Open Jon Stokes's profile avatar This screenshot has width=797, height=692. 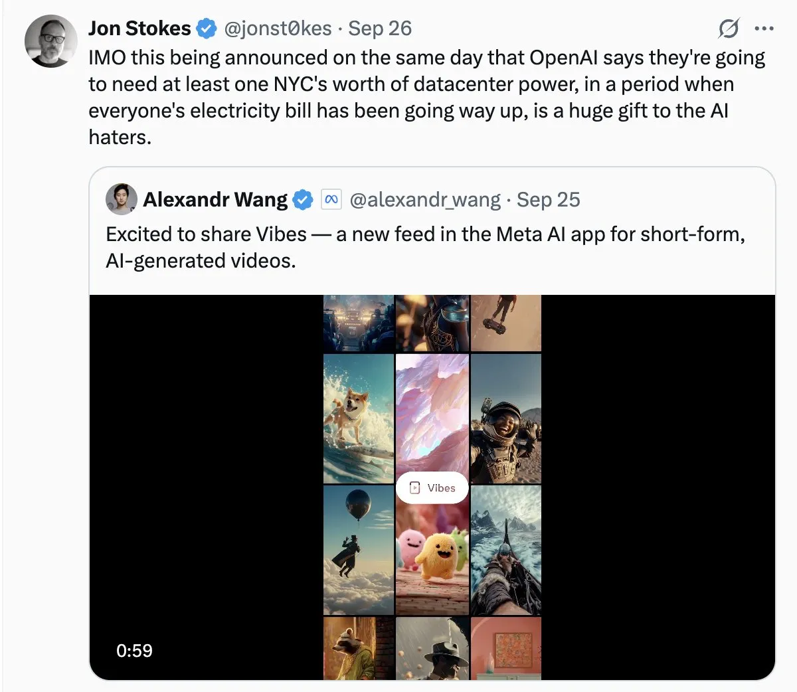click(51, 41)
